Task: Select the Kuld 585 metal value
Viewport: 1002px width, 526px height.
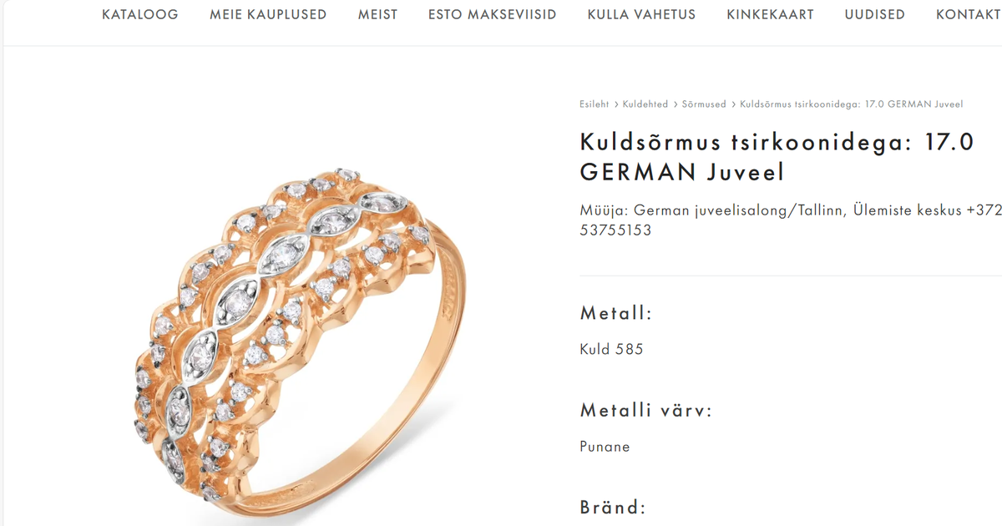Action: [611, 350]
